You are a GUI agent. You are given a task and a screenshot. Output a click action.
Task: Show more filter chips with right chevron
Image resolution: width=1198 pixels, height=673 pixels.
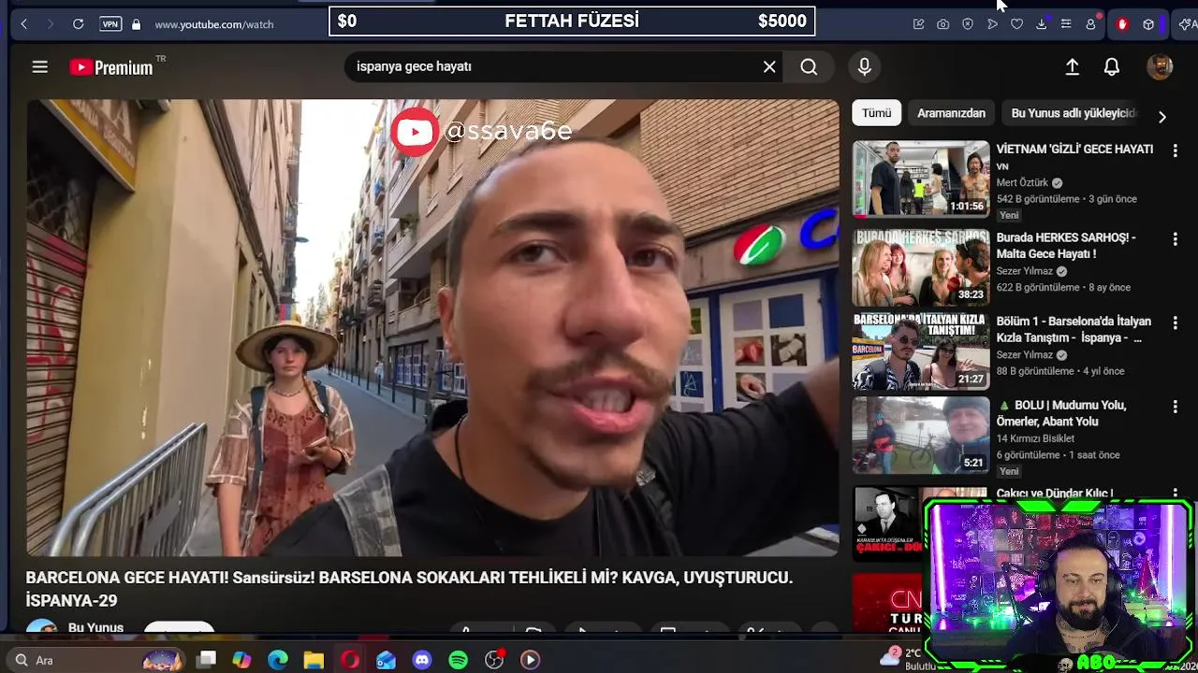coord(1161,117)
